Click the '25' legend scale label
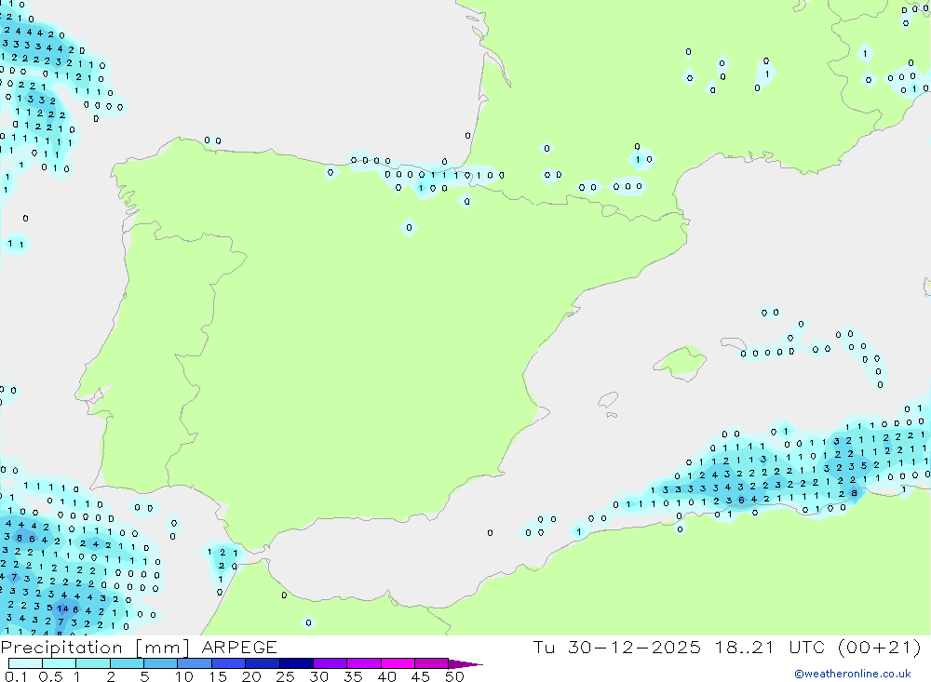The image size is (931, 682). tap(286, 676)
